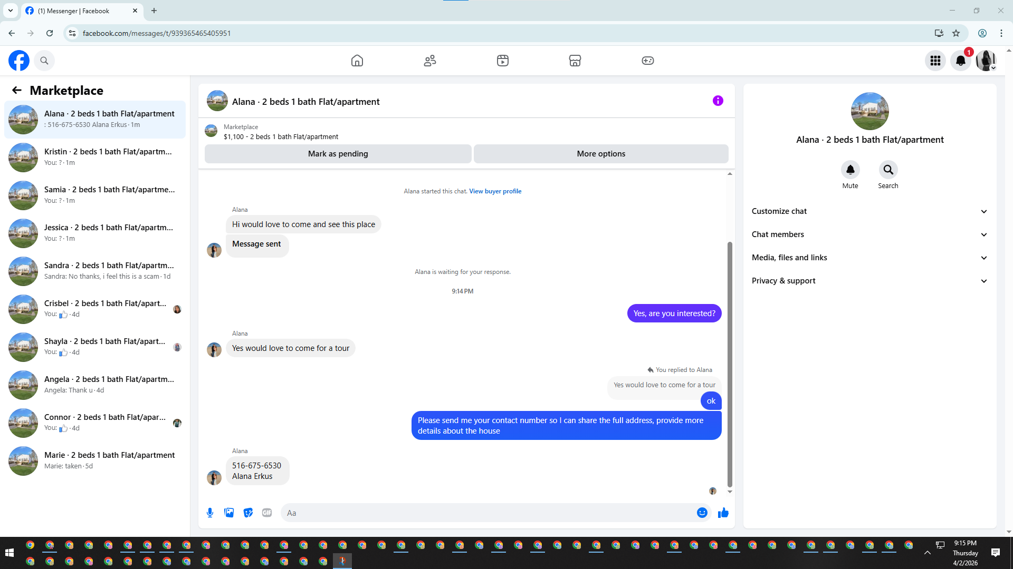Open Marie's conversation in the chat list
The width and height of the screenshot is (1013, 569).
(x=95, y=461)
